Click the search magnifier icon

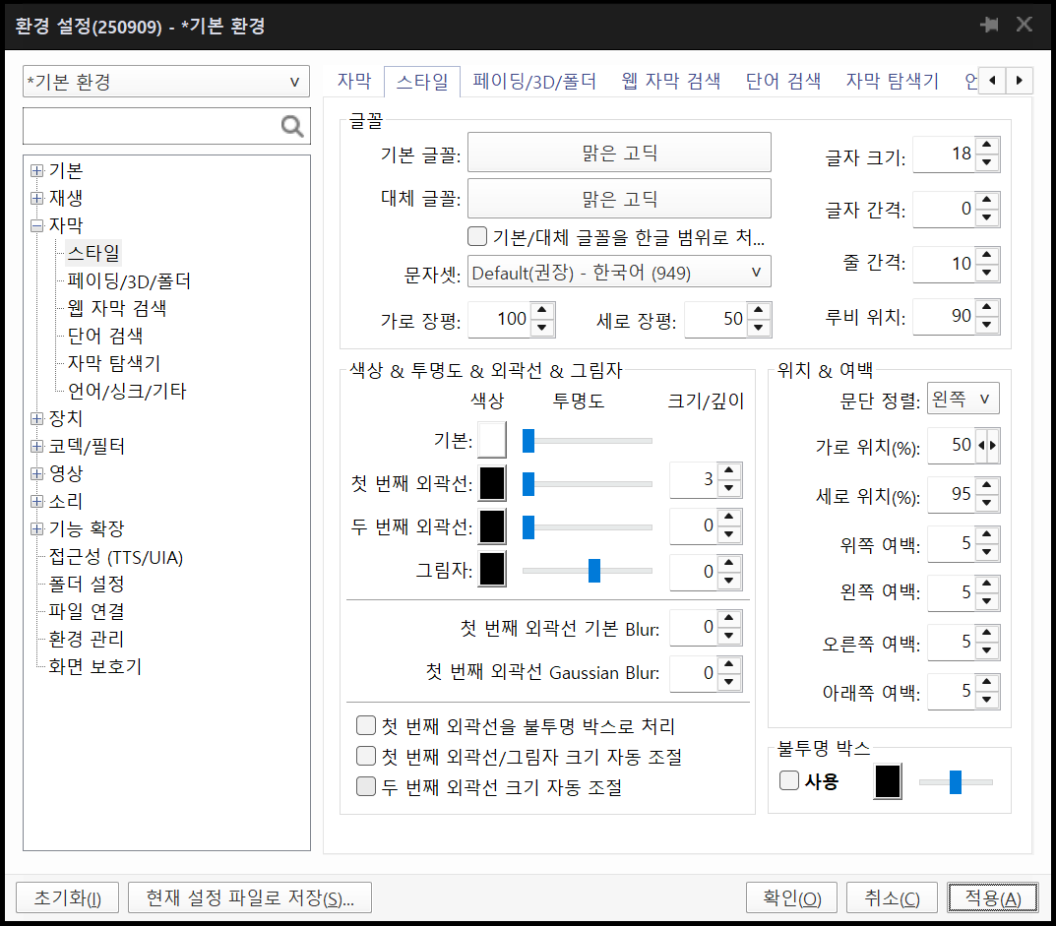point(291,126)
